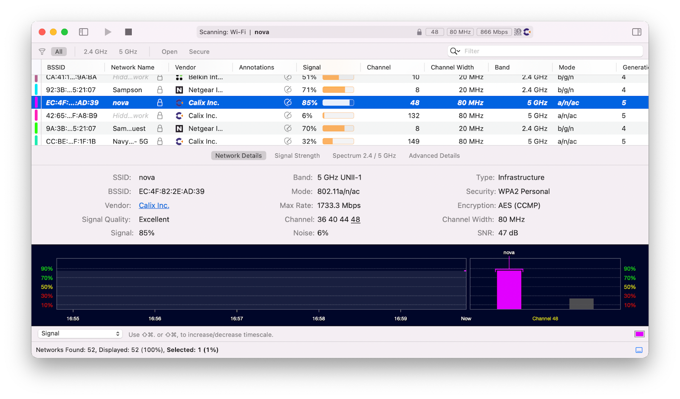Toggle the bottom panel icon in status bar
The image size is (680, 399).
(639, 350)
